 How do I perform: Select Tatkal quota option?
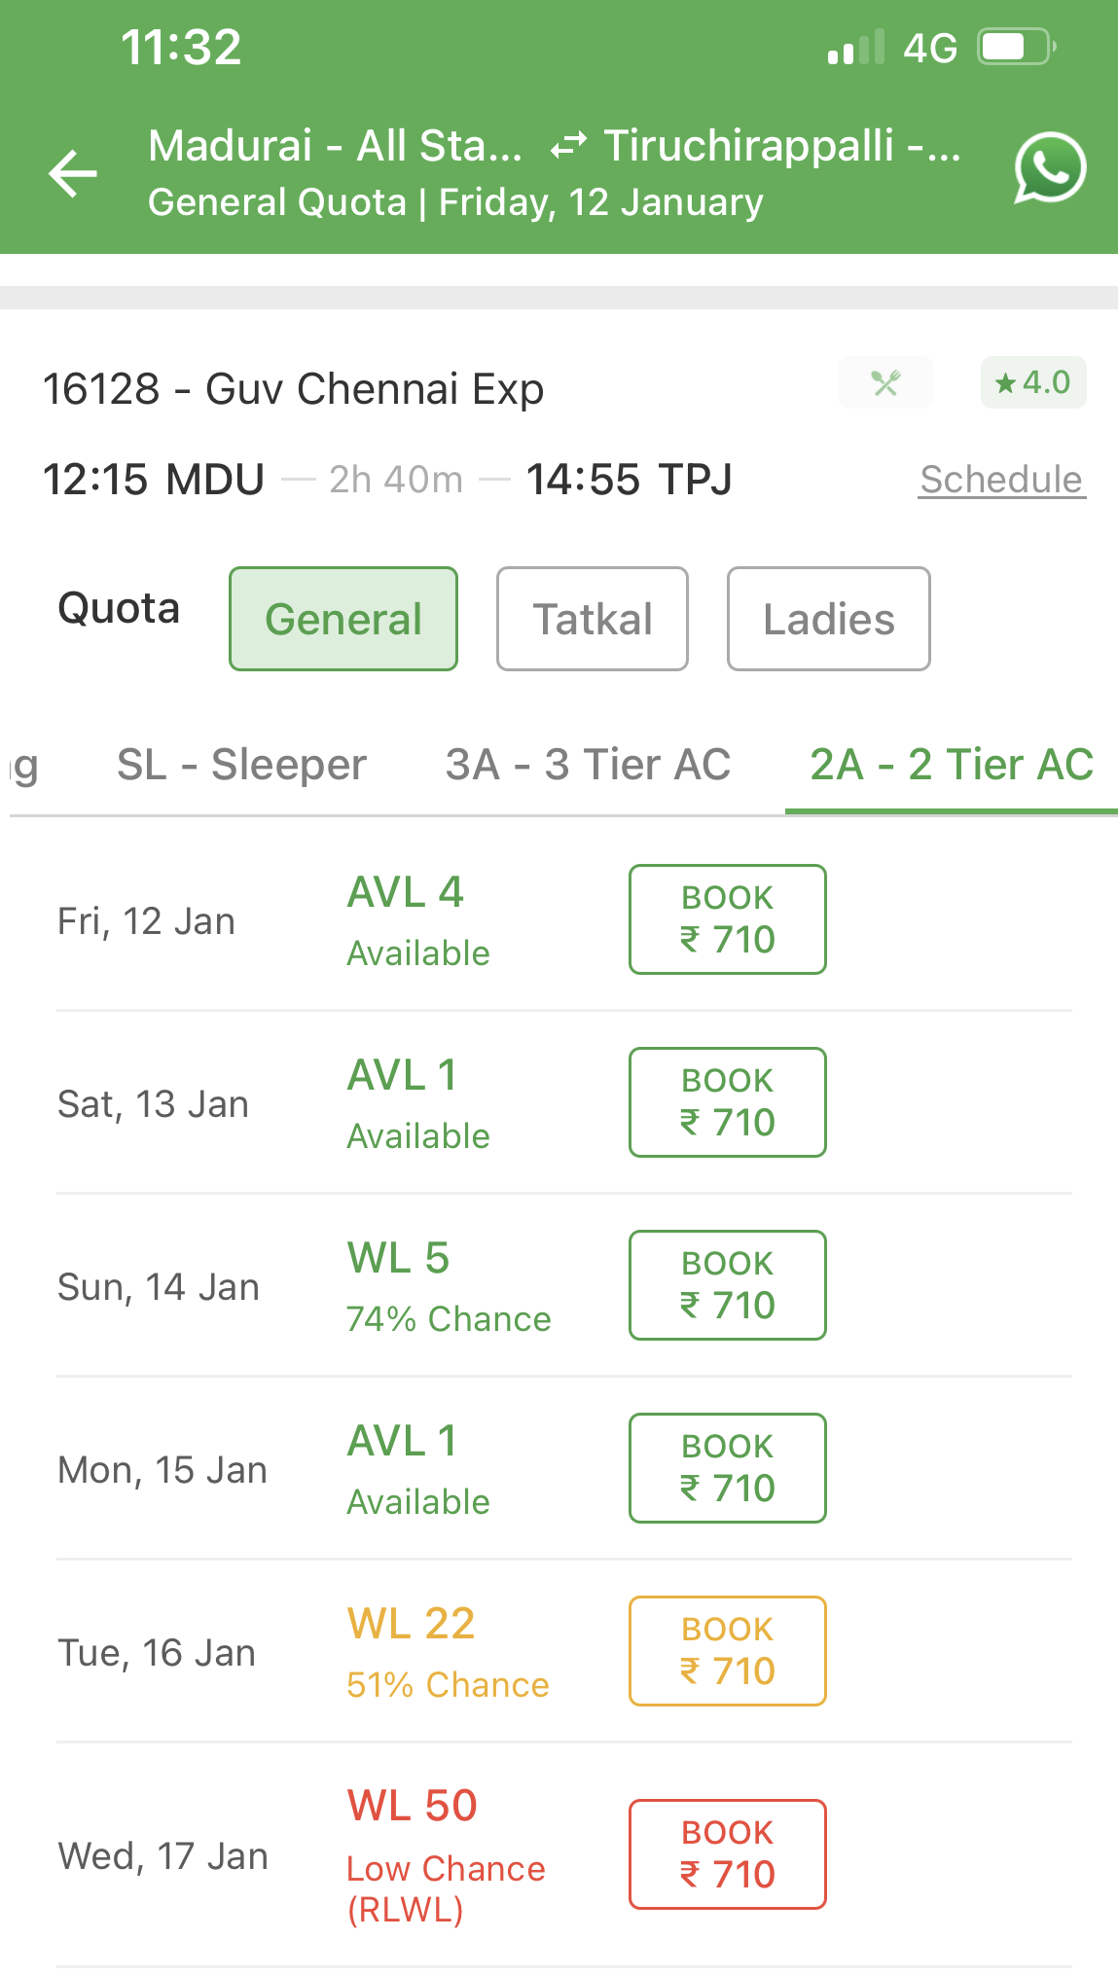[x=592, y=619]
